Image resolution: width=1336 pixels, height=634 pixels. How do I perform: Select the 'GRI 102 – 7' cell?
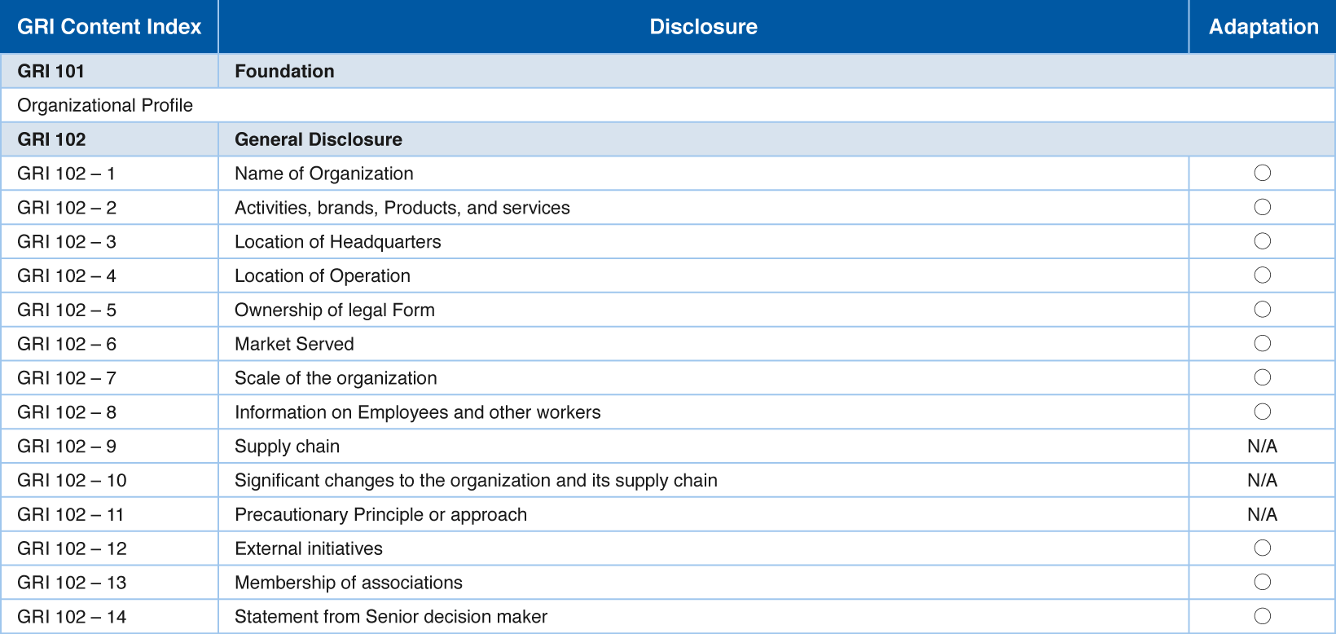coord(109,378)
